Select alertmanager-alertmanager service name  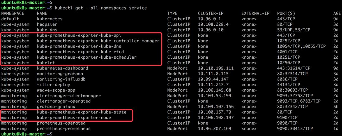point(69,96)
